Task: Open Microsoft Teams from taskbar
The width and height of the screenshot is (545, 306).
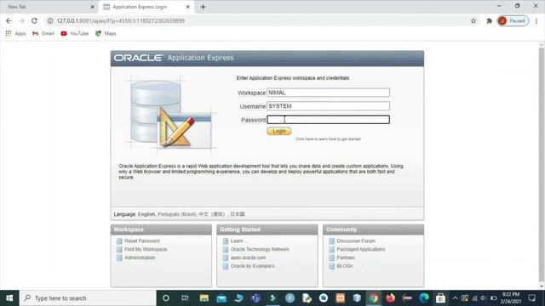Action: pyautogui.click(x=255, y=298)
